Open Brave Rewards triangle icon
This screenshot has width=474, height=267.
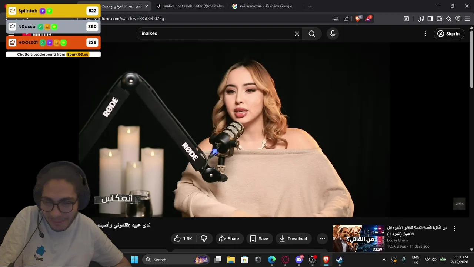(368, 19)
